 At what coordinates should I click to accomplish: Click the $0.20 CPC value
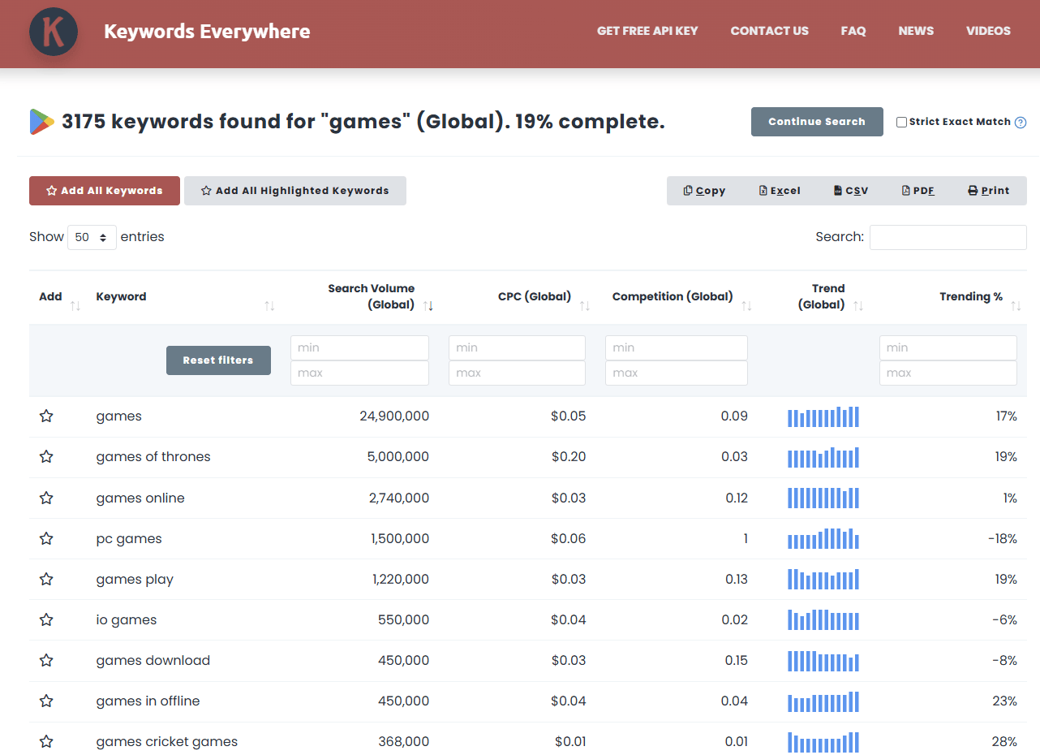tap(568, 457)
